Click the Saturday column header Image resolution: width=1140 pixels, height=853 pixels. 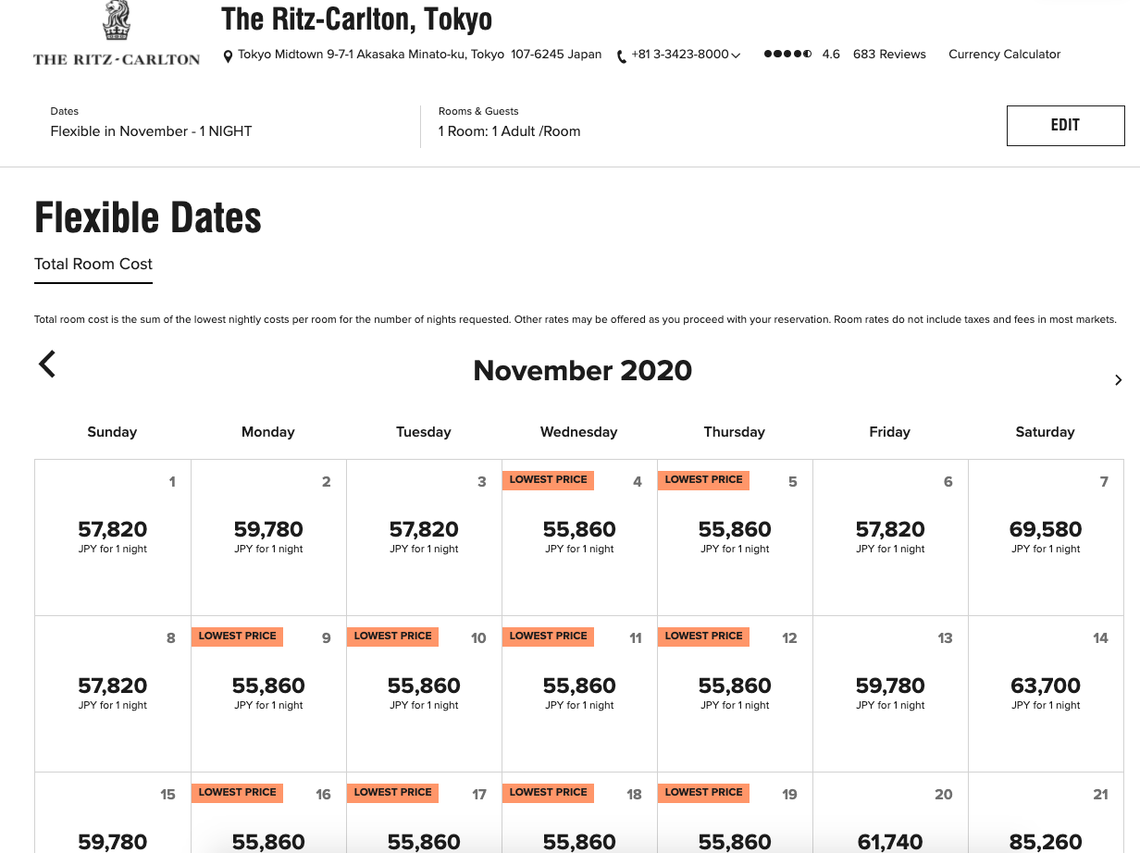[x=1045, y=432]
